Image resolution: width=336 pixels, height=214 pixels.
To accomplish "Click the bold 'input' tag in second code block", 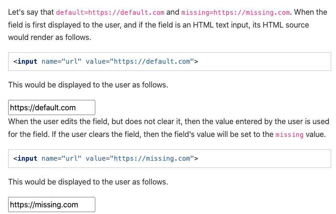I will click(x=28, y=159).
